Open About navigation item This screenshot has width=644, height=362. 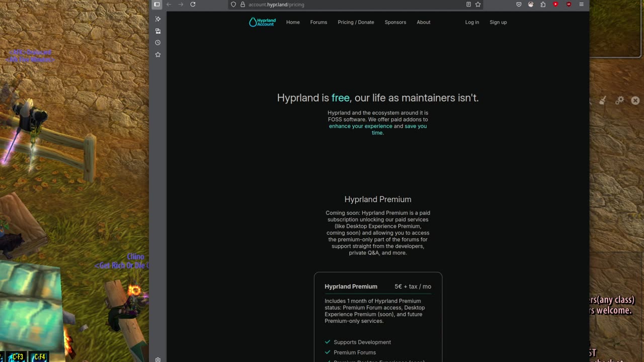pos(424,22)
